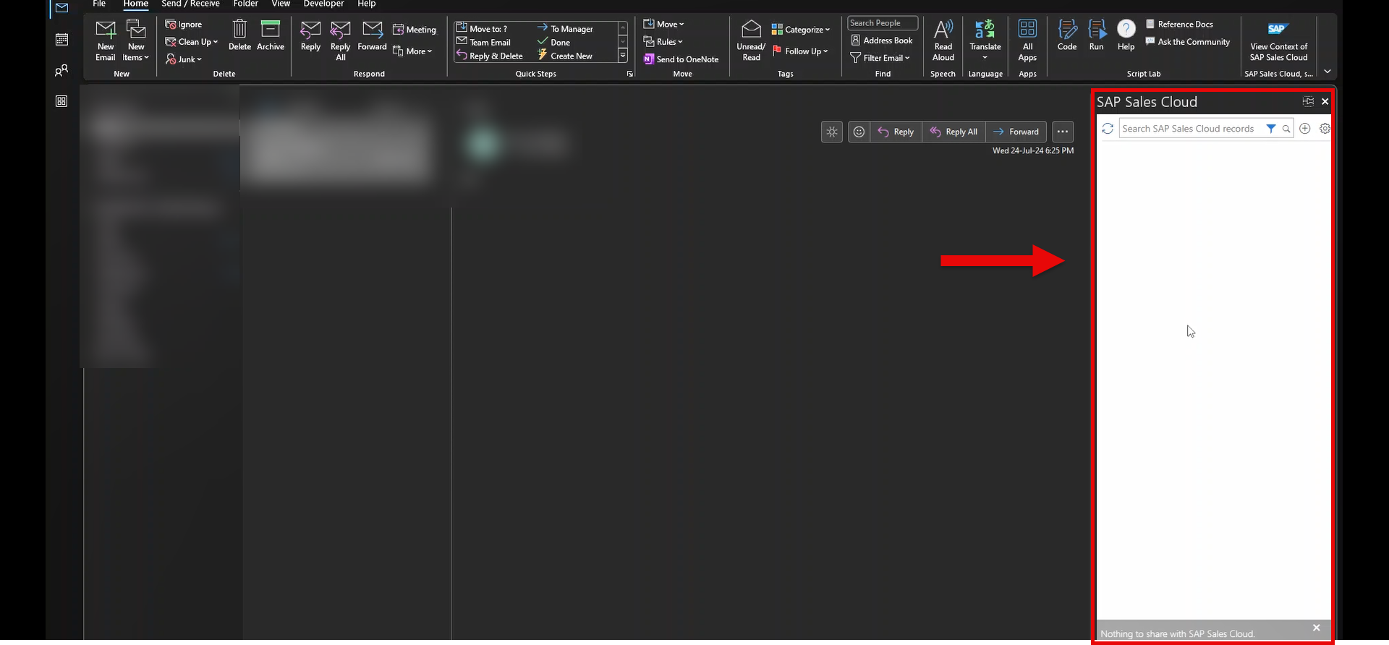
Task: Open the Script Lab Code editor
Action: click(1067, 35)
